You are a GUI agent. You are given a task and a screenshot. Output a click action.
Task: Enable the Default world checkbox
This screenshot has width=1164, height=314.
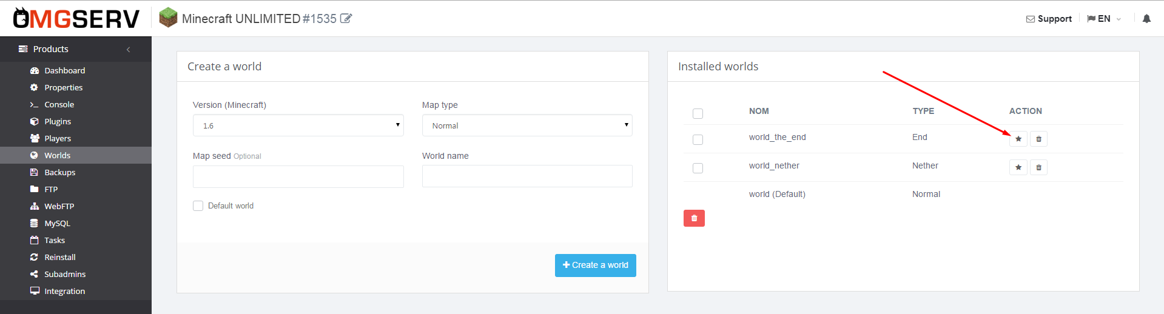(198, 206)
